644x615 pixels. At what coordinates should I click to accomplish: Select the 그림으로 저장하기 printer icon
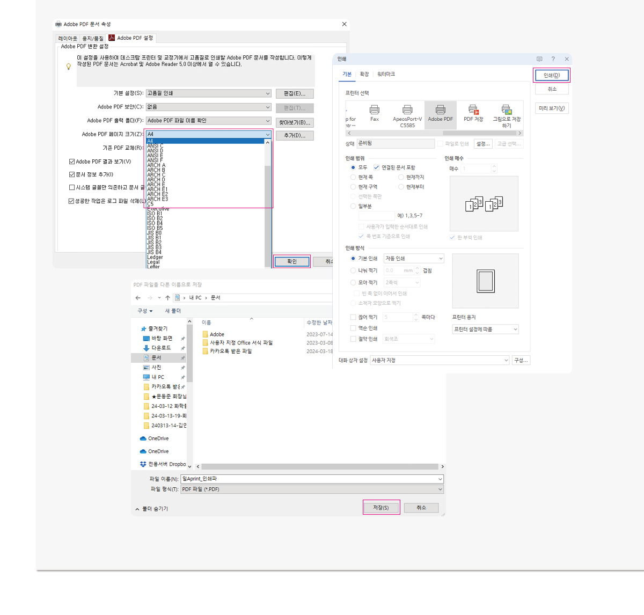(506, 110)
